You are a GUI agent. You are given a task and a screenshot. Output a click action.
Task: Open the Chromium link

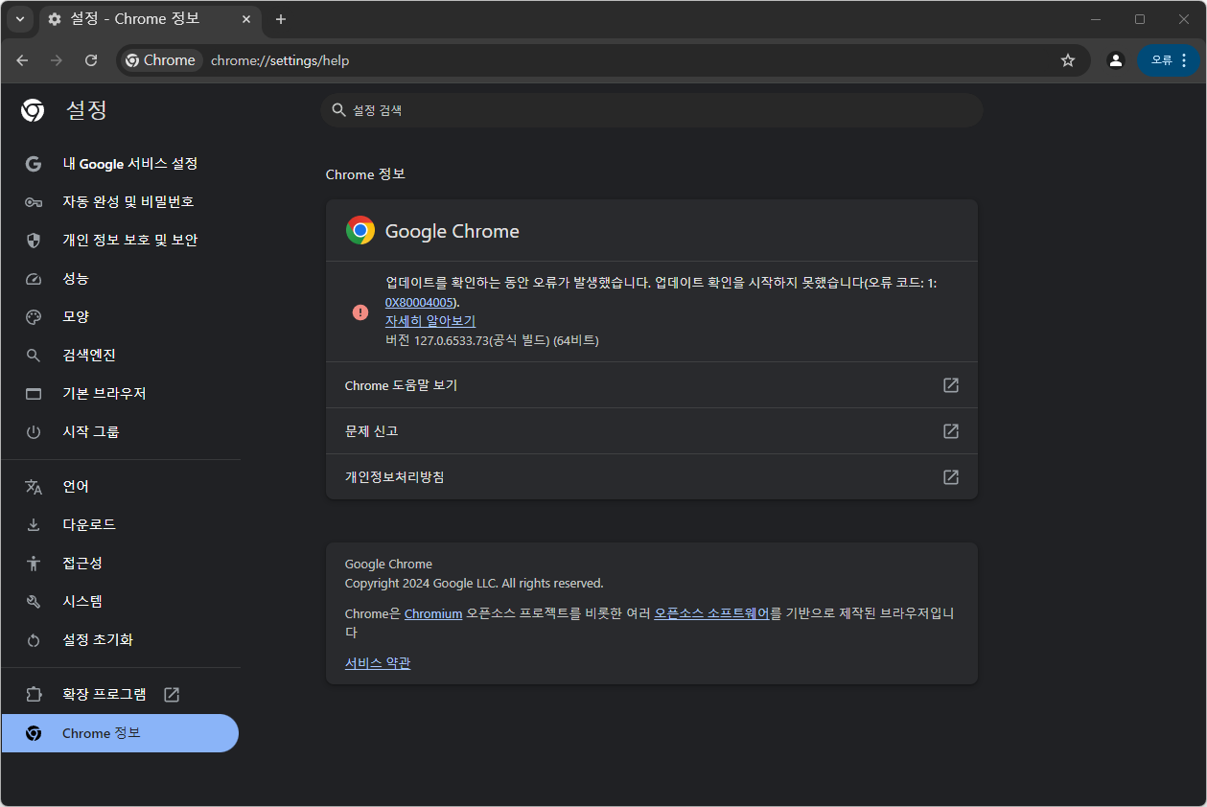pos(433,613)
